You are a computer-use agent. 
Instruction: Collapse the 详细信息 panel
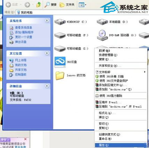[47, 86]
